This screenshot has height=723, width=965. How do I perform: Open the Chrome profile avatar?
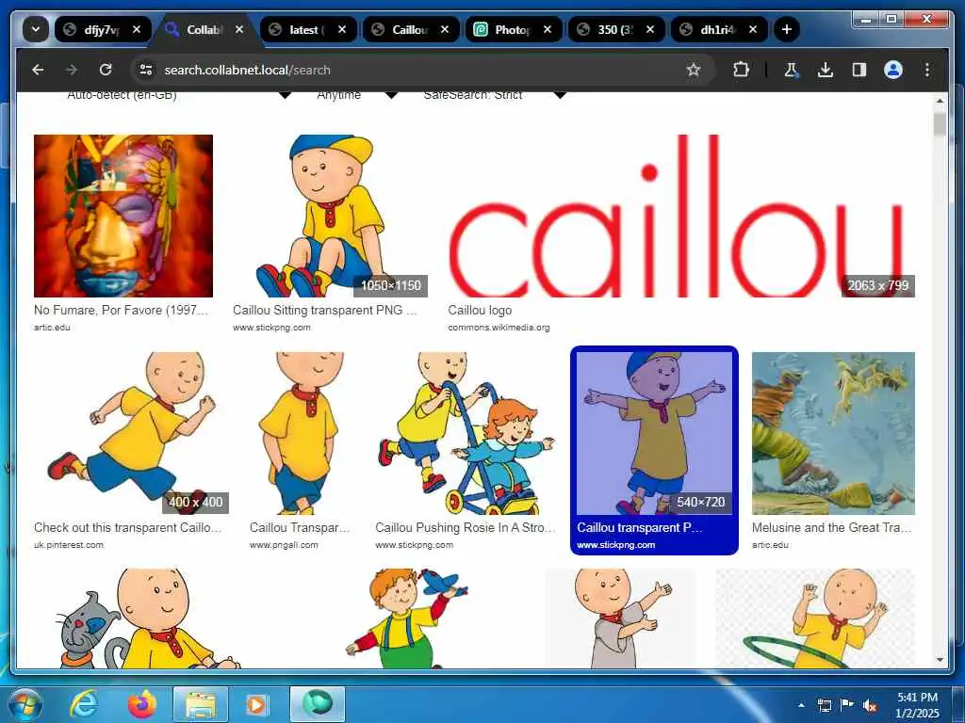(893, 70)
